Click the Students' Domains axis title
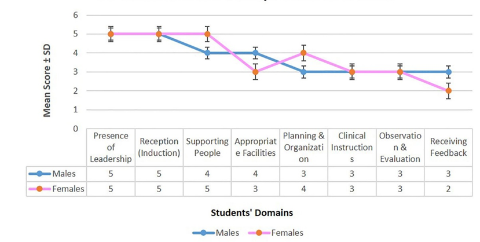Viewport: 480px width, 242px height. (251, 212)
